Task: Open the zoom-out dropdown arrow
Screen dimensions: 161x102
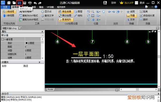Action: point(100,16)
